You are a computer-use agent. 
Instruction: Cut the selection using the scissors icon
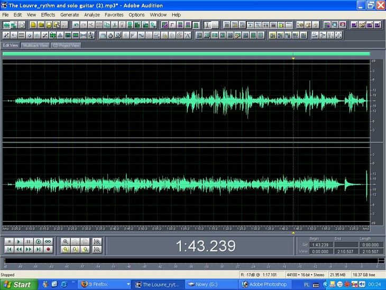(114, 25)
